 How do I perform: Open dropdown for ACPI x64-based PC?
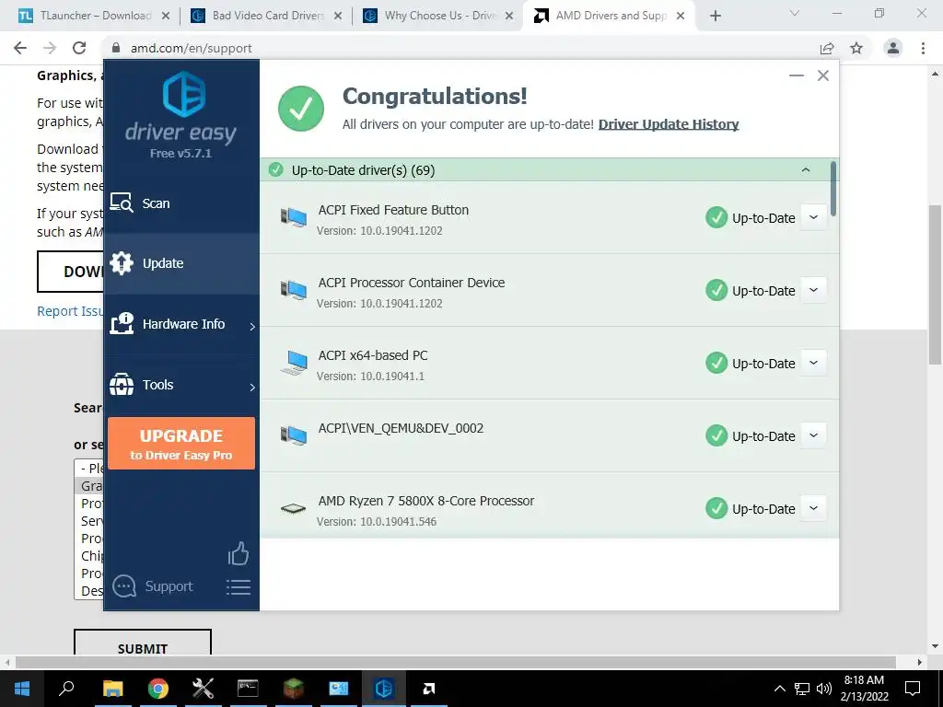tap(814, 363)
